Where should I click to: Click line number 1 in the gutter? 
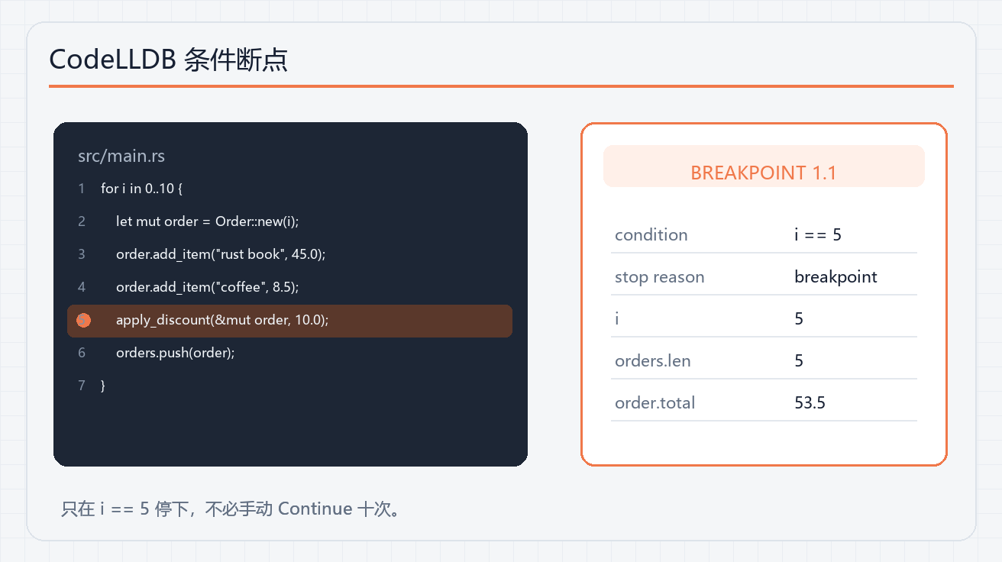click(x=82, y=189)
